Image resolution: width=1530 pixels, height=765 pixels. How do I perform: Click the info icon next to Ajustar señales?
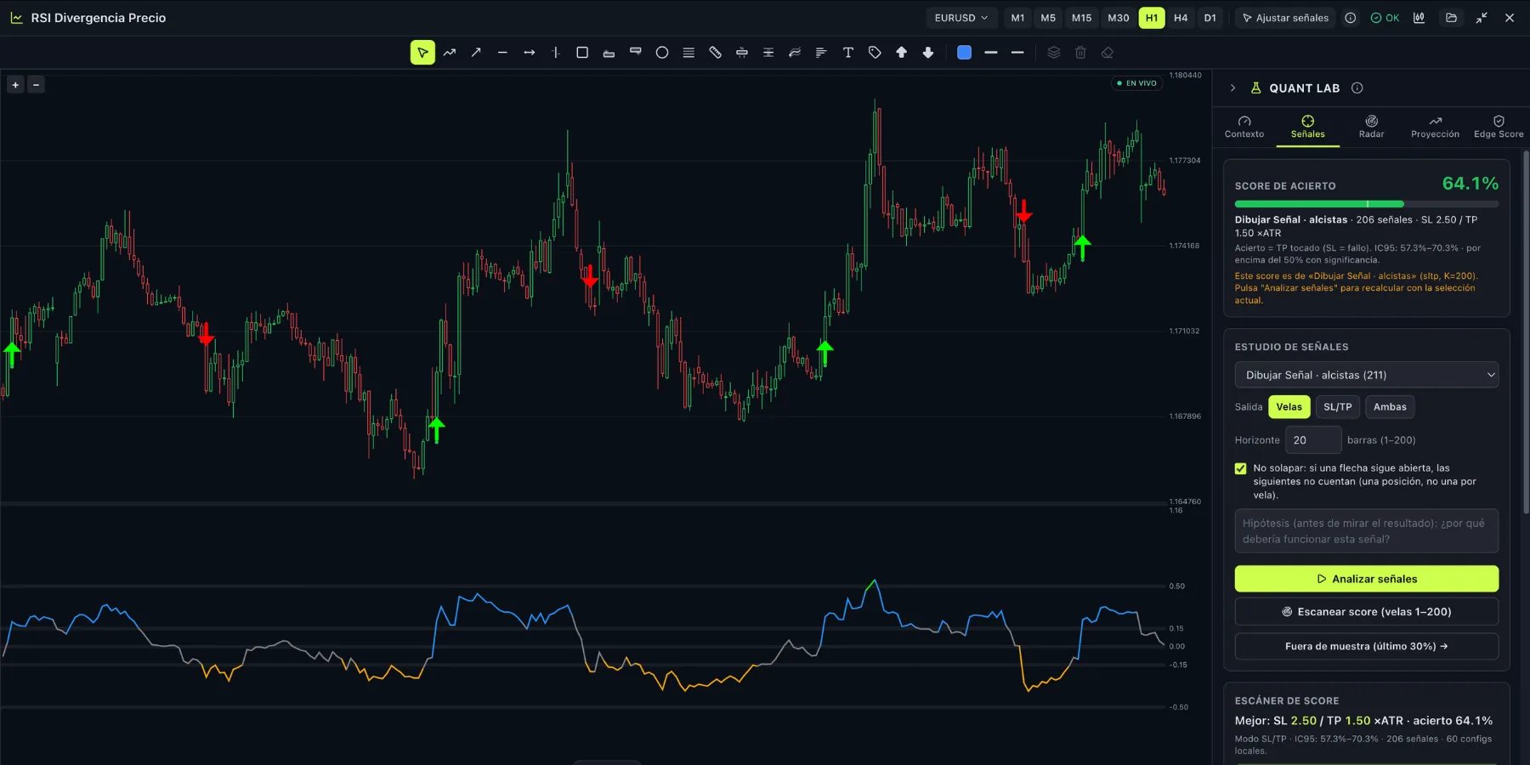(x=1351, y=18)
